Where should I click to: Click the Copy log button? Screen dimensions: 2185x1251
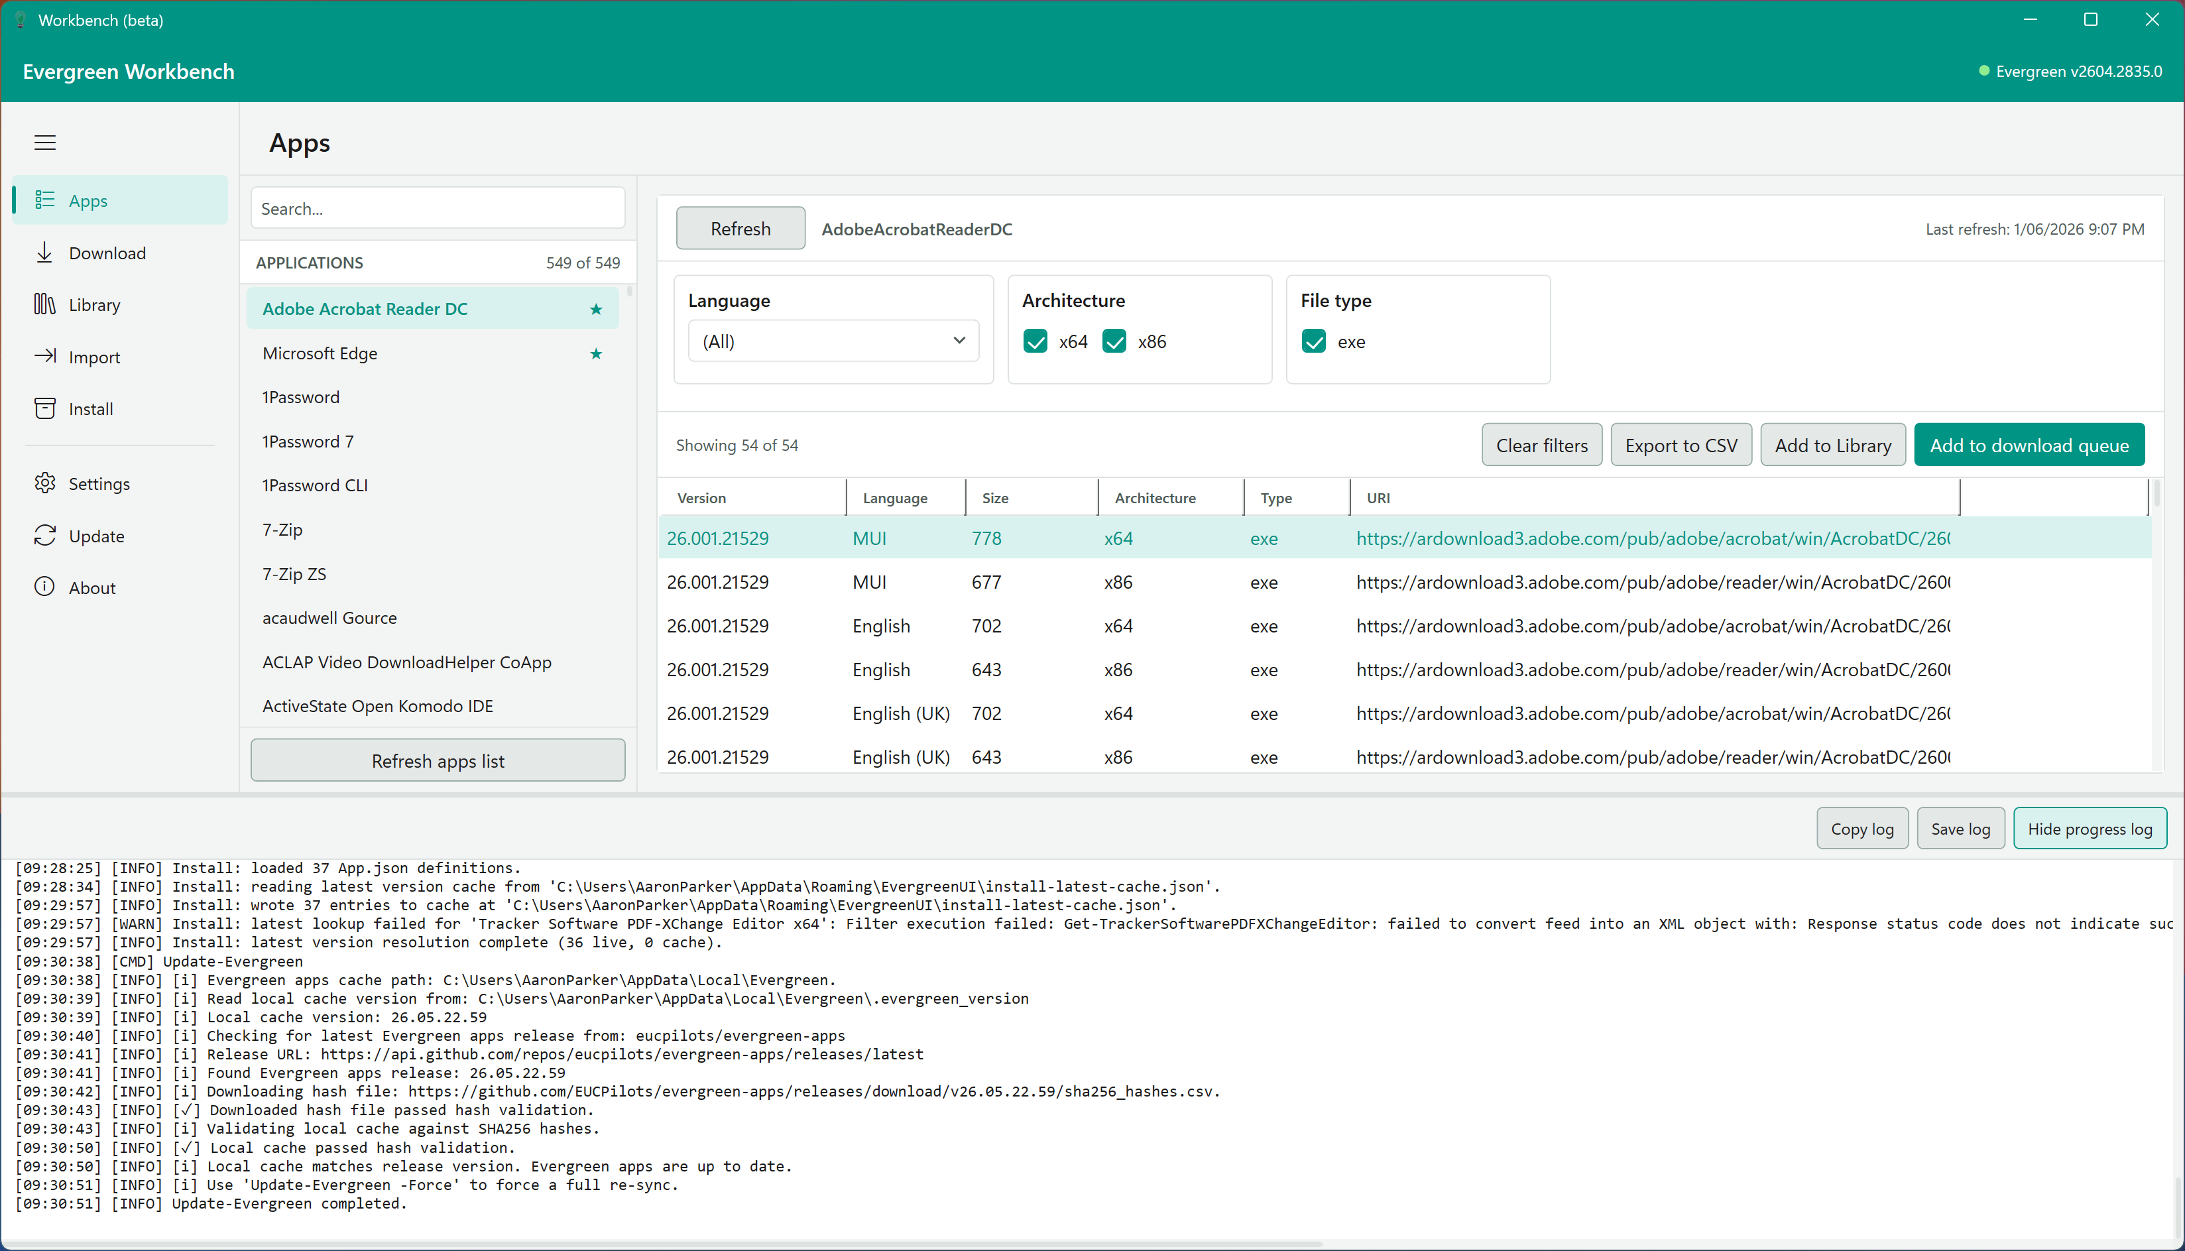click(1862, 828)
